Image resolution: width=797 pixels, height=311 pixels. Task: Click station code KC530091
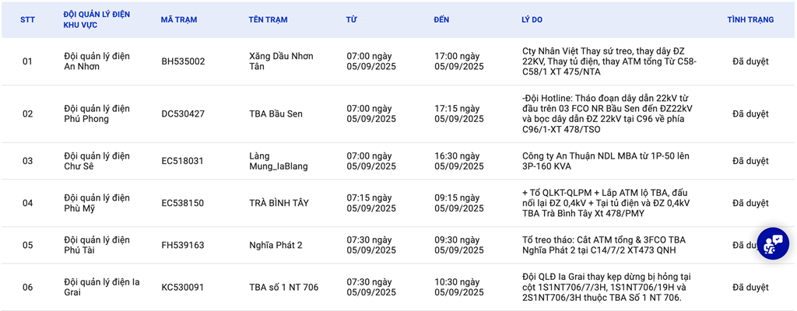(182, 287)
